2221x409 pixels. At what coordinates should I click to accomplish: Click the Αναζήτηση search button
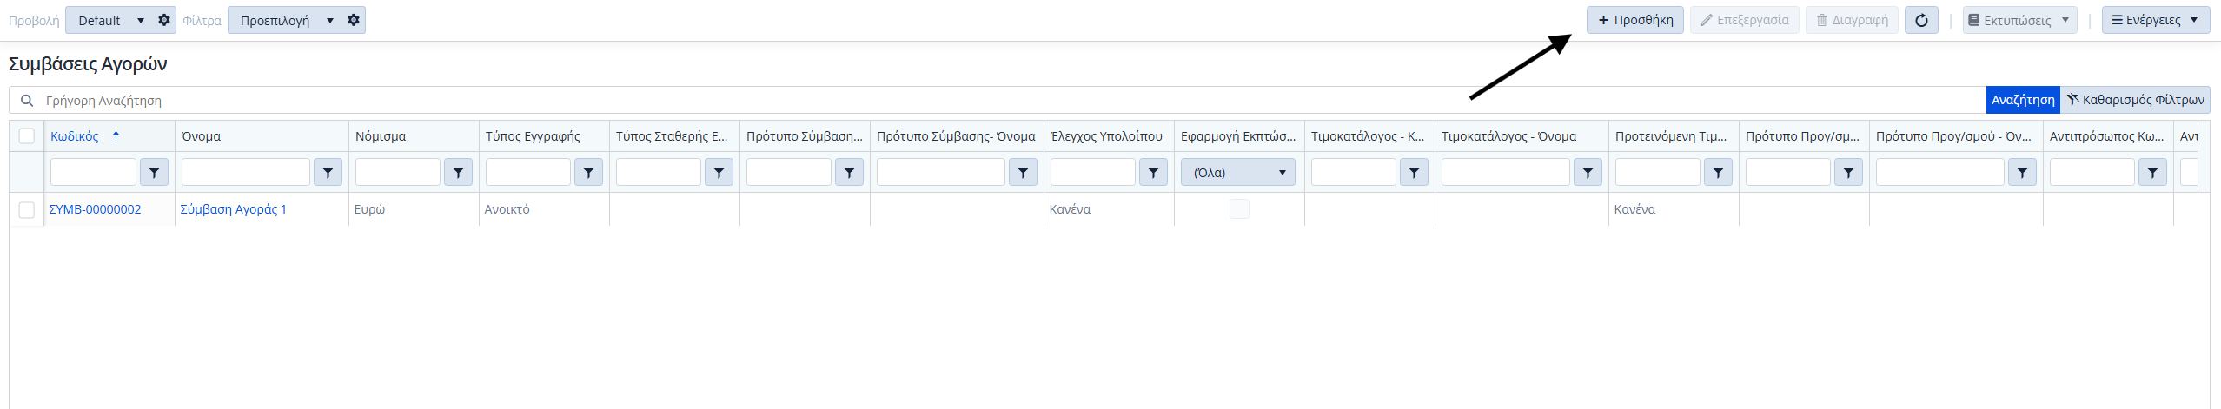(x=2022, y=100)
